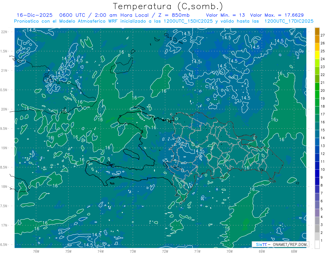Click the '15' color scale label
Screen dimensions: 330x255
pyautogui.click(x=323, y=130)
